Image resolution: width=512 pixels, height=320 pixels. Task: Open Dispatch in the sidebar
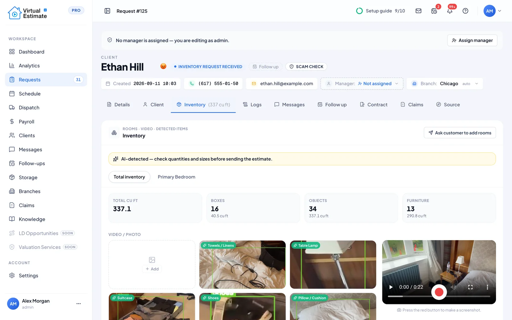(x=46, y=108)
